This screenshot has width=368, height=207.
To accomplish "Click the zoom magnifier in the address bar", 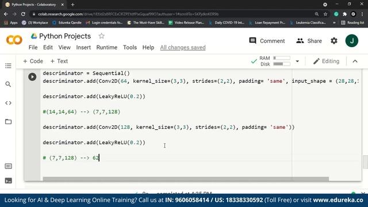I will (x=317, y=14).
